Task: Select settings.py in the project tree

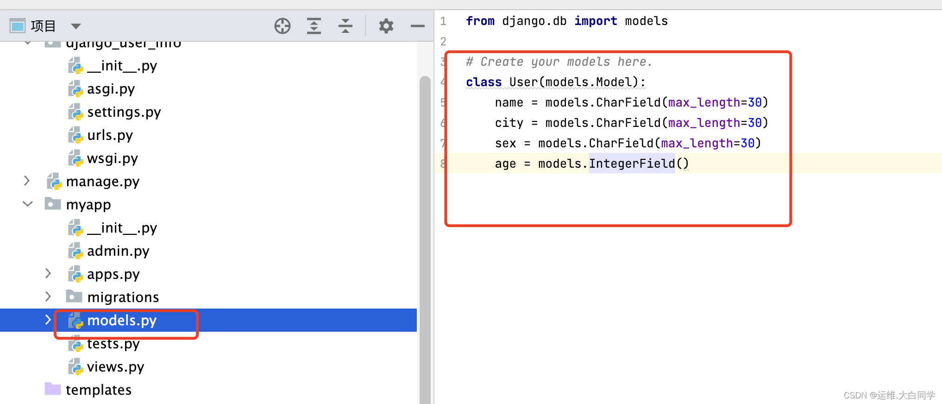Action: (x=124, y=112)
